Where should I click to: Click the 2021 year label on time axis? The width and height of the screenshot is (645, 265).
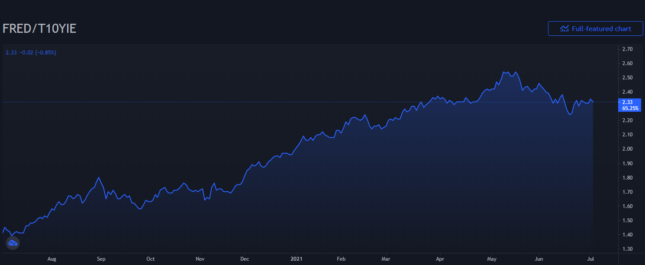coord(296,259)
